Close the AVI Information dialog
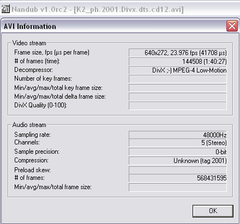Screen dimensions: 240x224 click(x=232, y=26)
